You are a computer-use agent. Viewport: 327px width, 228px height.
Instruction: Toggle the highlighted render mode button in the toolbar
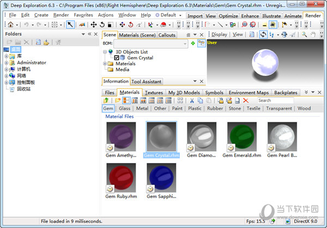click(272, 25)
